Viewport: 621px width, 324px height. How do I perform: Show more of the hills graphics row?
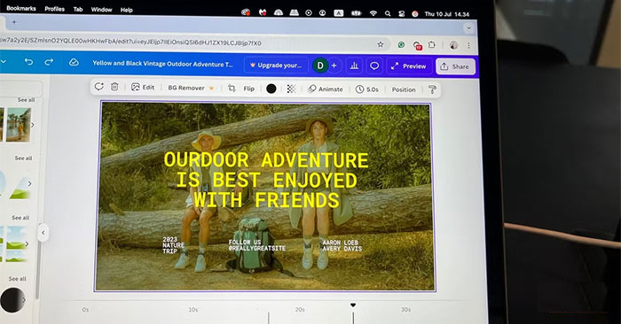[29, 184]
